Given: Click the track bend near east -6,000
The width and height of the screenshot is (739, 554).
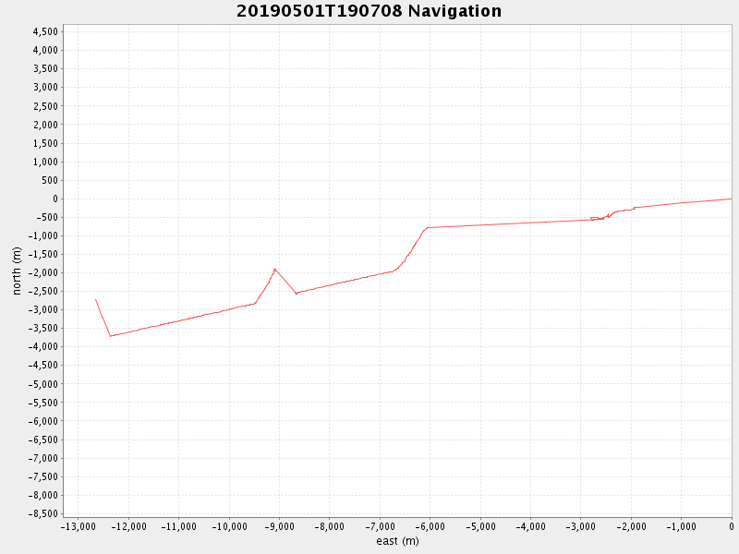Looking at the screenshot, I should click(427, 227).
